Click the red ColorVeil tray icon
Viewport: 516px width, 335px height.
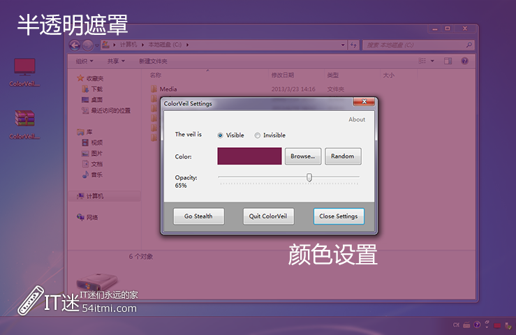pos(497,325)
